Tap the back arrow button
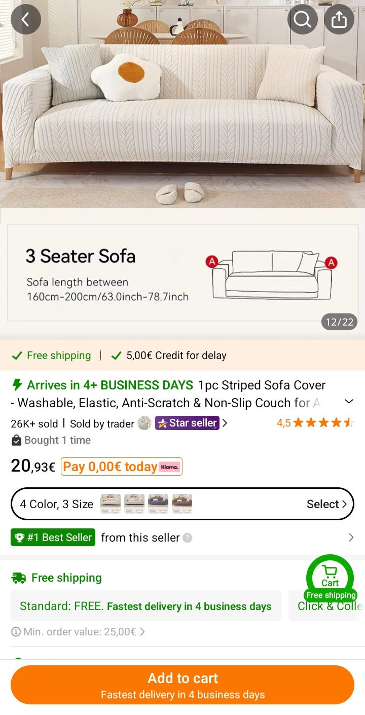Screen dimensions: 365x715 click(x=25, y=19)
